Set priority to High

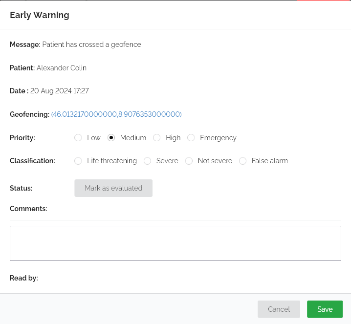pyautogui.click(x=157, y=138)
